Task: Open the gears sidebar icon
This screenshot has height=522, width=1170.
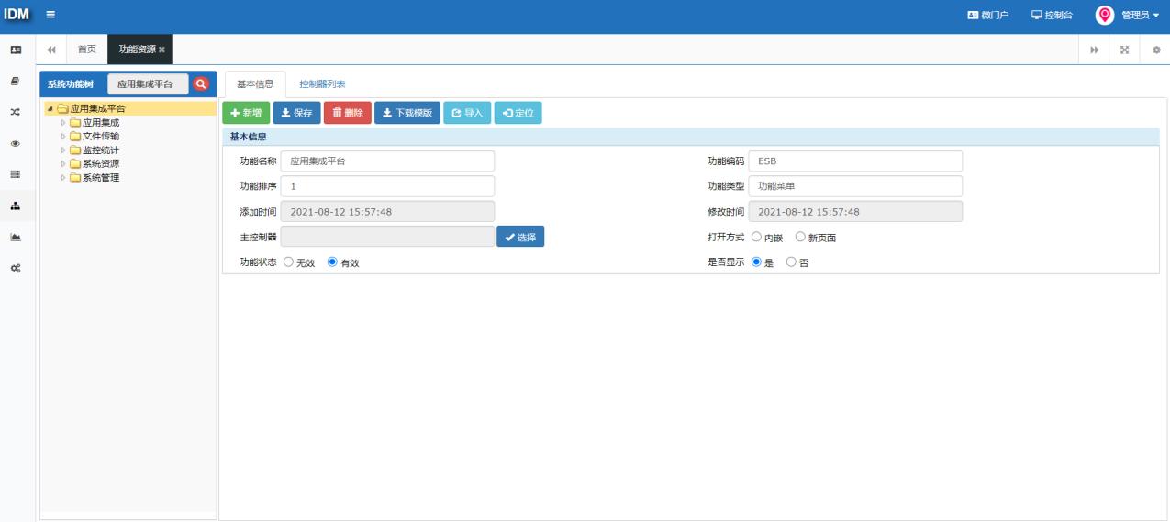Action: point(16,268)
